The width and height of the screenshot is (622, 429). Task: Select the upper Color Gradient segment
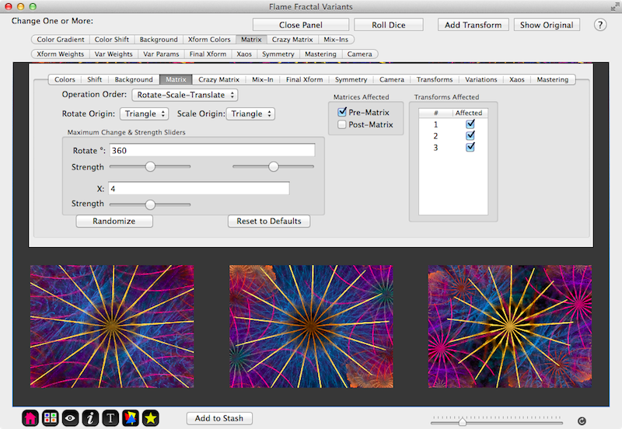(x=61, y=40)
